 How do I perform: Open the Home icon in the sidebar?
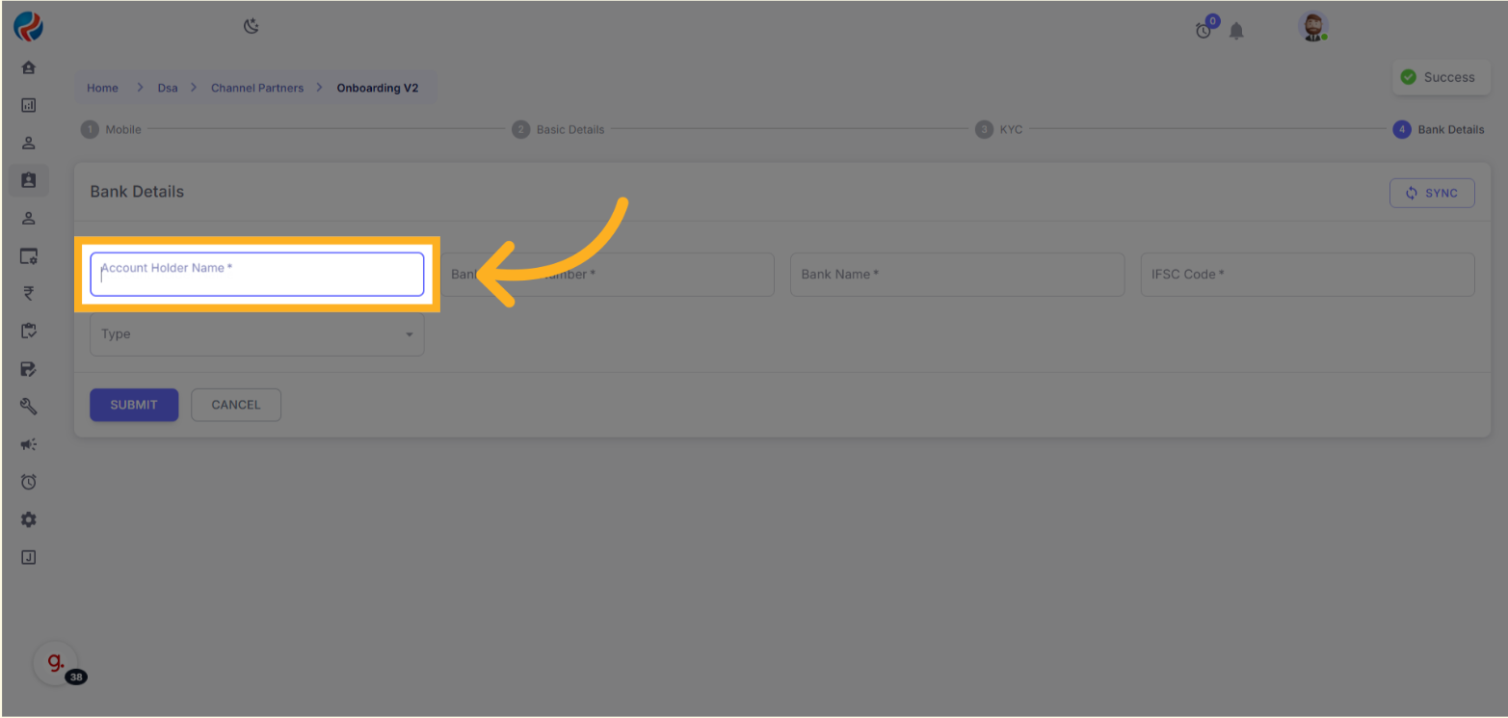click(x=28, y=67)
